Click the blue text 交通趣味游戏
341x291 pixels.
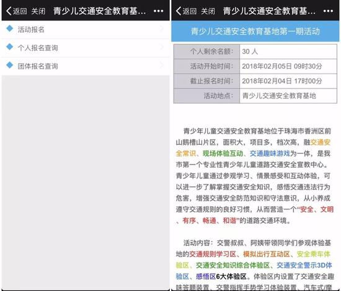point(270,154)
